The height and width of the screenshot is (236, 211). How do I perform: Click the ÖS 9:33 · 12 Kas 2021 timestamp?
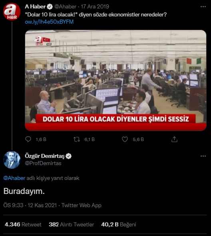coord(30,205)
